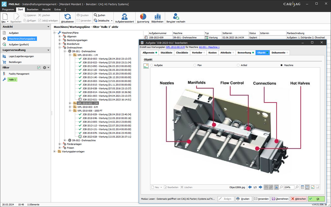Image resolution: width=331 pixels, height=207 pixels.
Task: Select Facility Management filter
Action: (19, 74)
